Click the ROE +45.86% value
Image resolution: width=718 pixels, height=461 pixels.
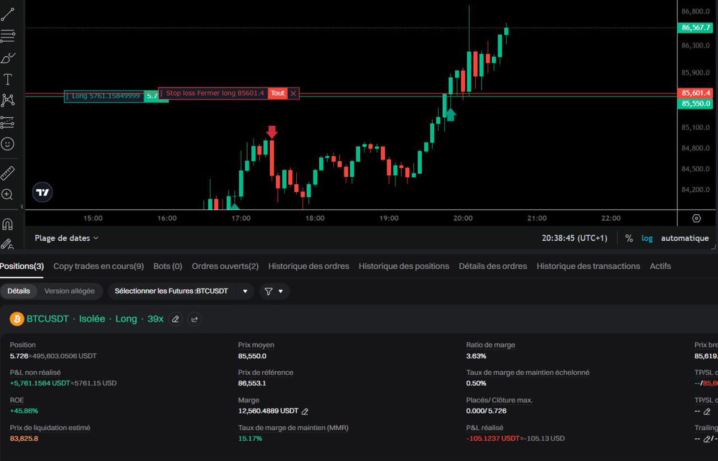click(24, 411)
